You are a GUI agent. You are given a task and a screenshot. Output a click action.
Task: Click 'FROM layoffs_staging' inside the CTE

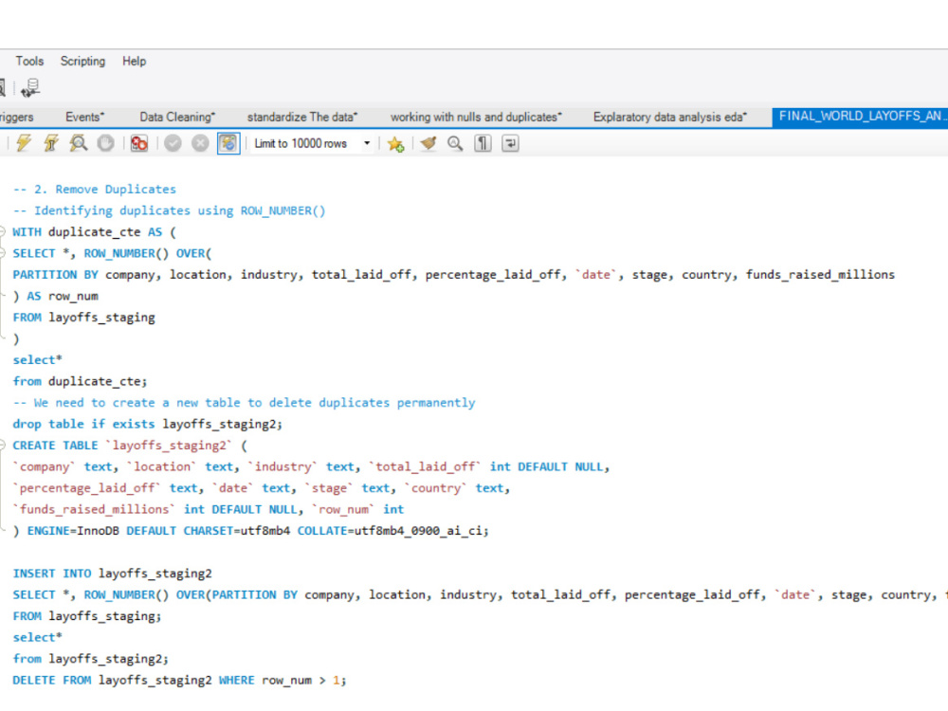point(84,318)
